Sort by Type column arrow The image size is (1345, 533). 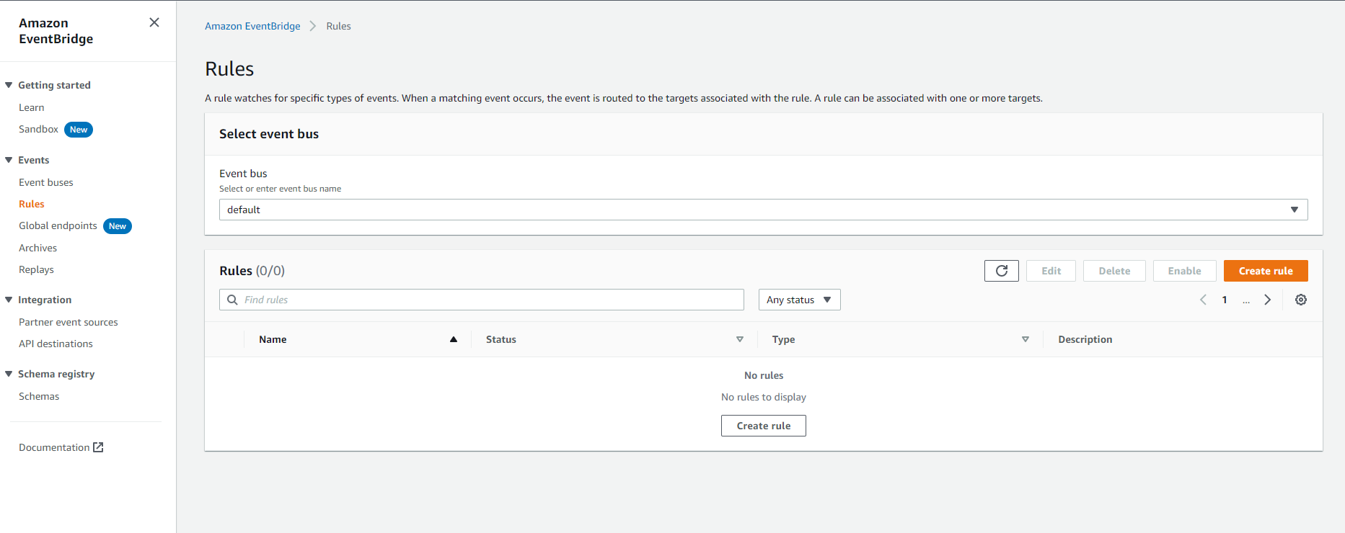[1026, 339]
